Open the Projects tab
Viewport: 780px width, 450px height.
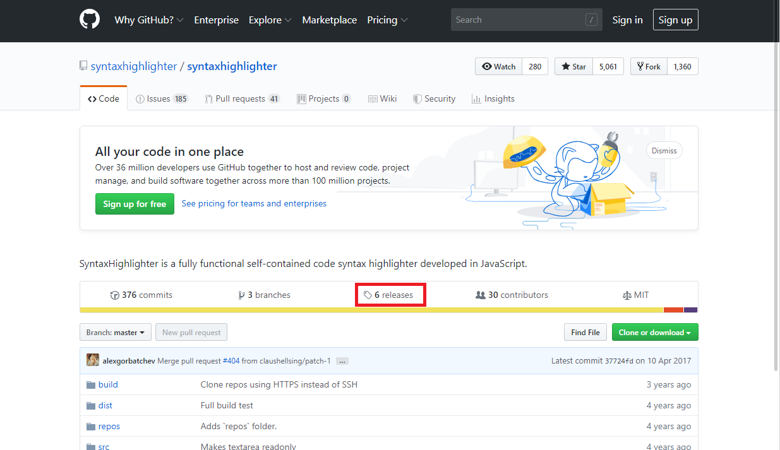324,98
